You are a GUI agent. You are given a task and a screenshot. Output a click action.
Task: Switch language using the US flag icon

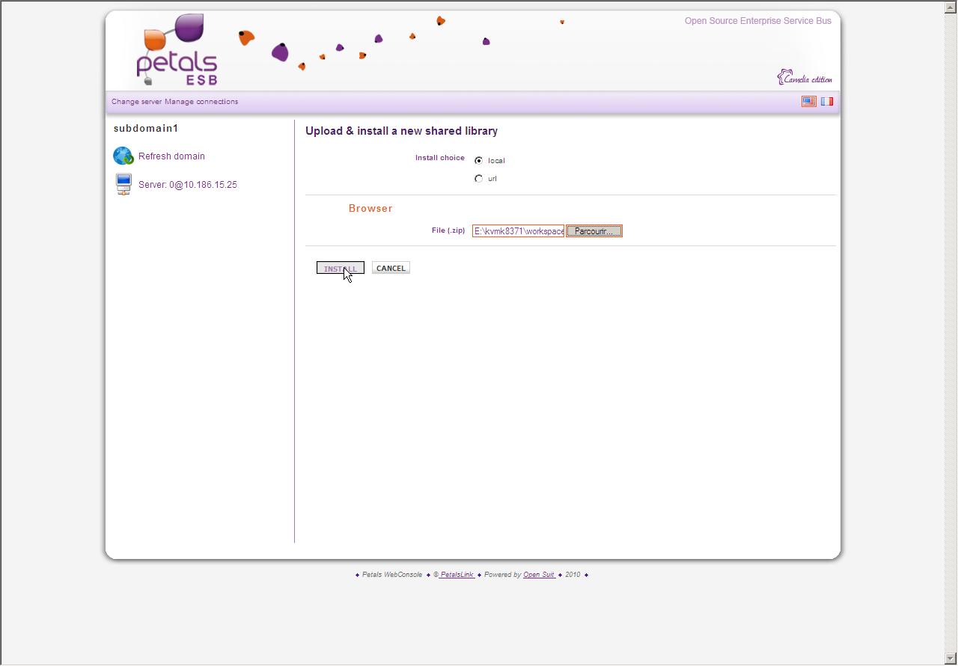point(808,102)
